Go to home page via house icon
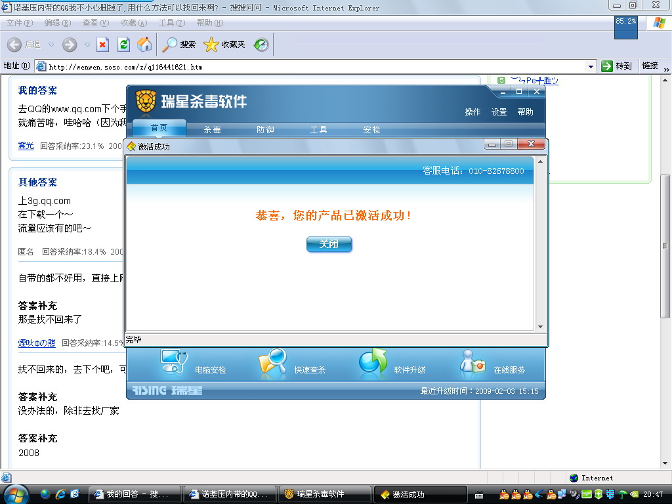Image resolution: width=672 pixels, height=504 pixels. (144, 45)
